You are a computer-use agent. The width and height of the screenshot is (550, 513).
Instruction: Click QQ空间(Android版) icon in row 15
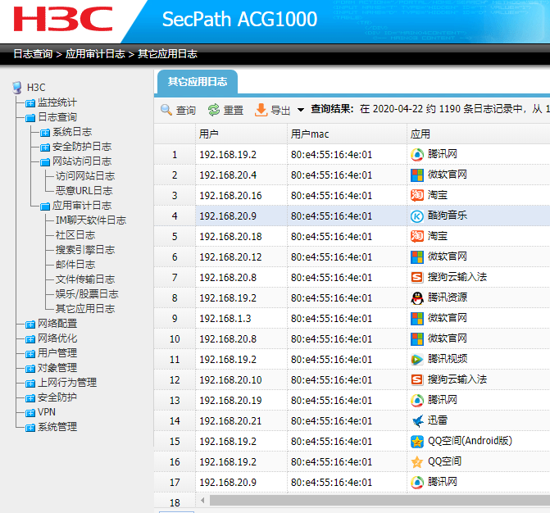click(417, 442)
